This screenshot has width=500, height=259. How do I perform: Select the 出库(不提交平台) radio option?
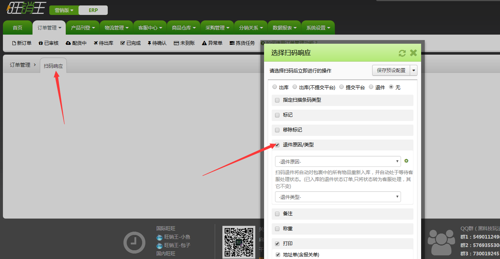[x=295, y=87]
